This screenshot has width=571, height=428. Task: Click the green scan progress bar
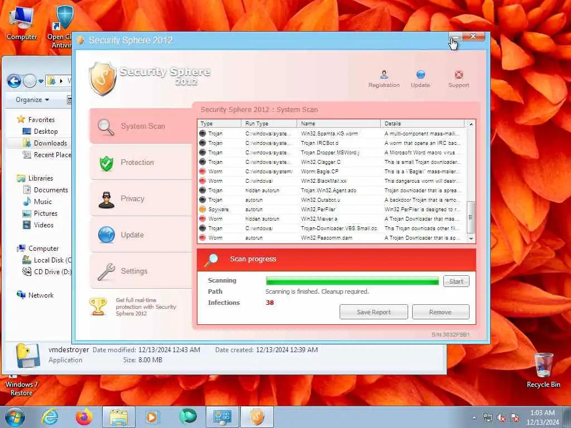pos(352,281)
